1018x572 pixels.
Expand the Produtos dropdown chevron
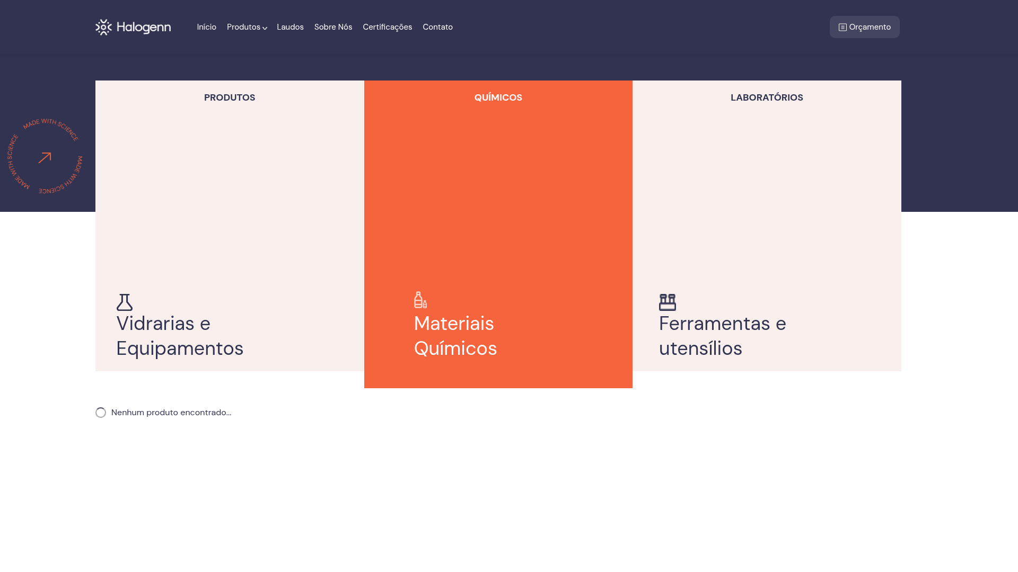(265, 28)
